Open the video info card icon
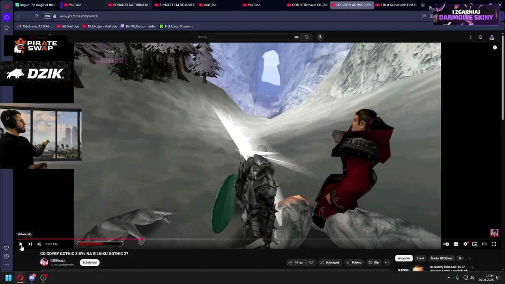The image size is (505, 284). coord(495,47)
